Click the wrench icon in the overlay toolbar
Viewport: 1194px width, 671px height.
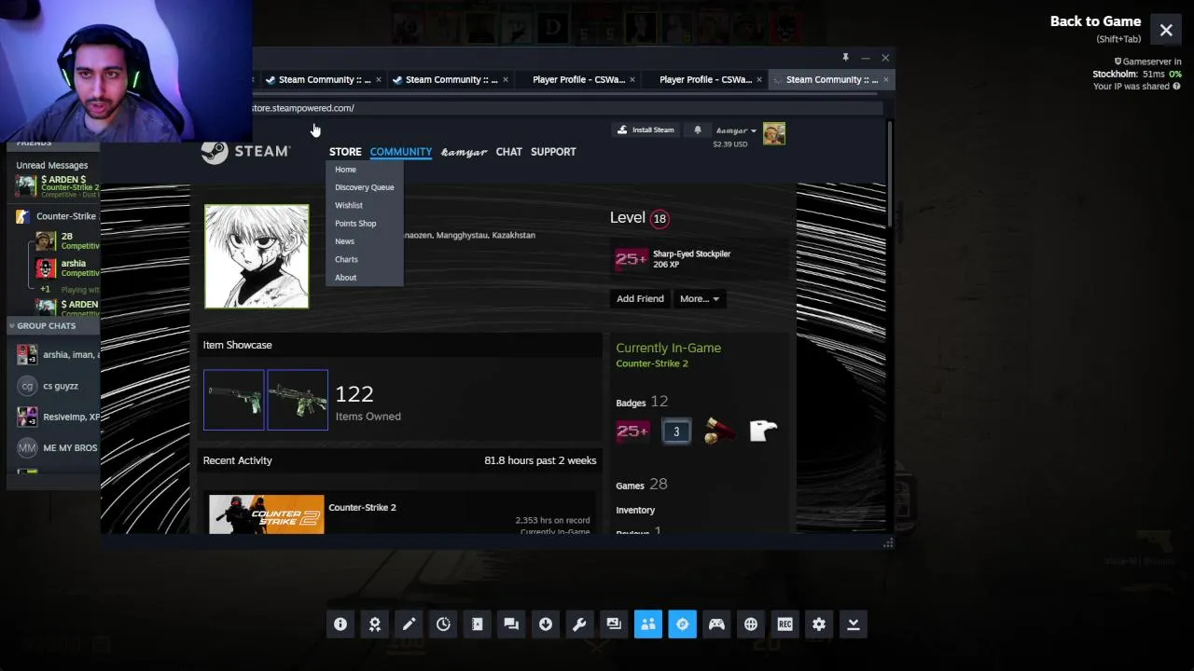pos(579,624)
